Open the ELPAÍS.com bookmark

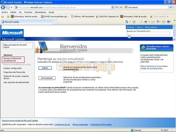[55, 17]
